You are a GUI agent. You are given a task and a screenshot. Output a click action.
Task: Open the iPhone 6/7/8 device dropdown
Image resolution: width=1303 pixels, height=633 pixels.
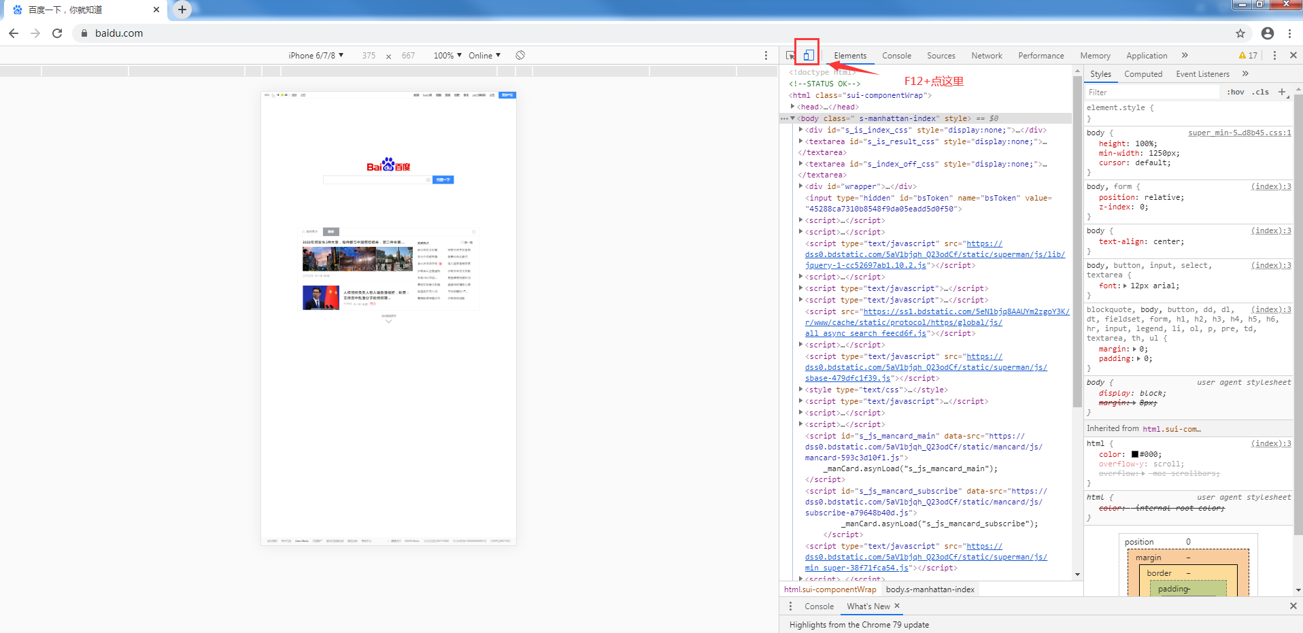316,55
